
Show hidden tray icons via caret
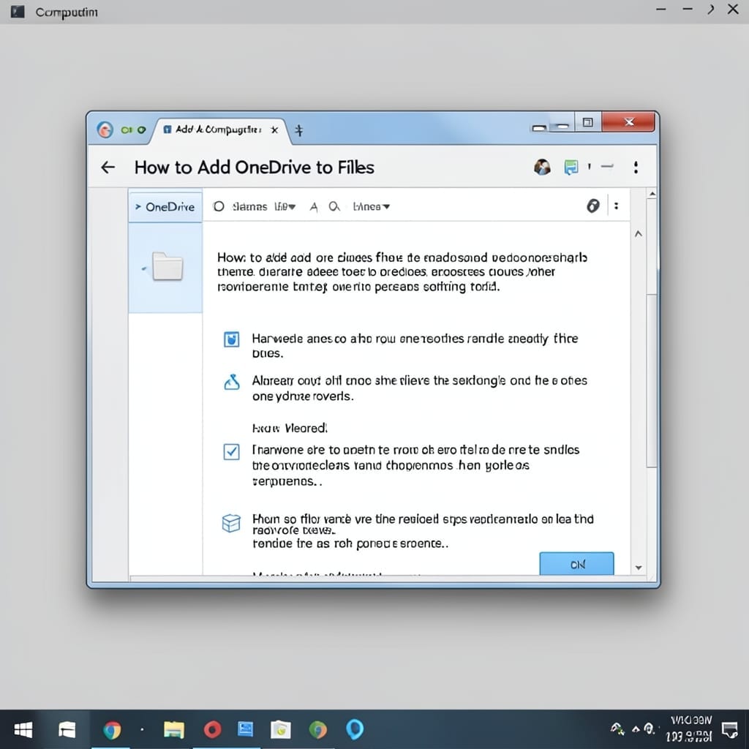pyautogui.click(x=636, y=729)
